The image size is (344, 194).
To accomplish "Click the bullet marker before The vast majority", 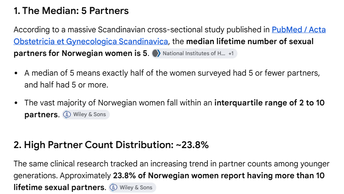I will [16, 103].
